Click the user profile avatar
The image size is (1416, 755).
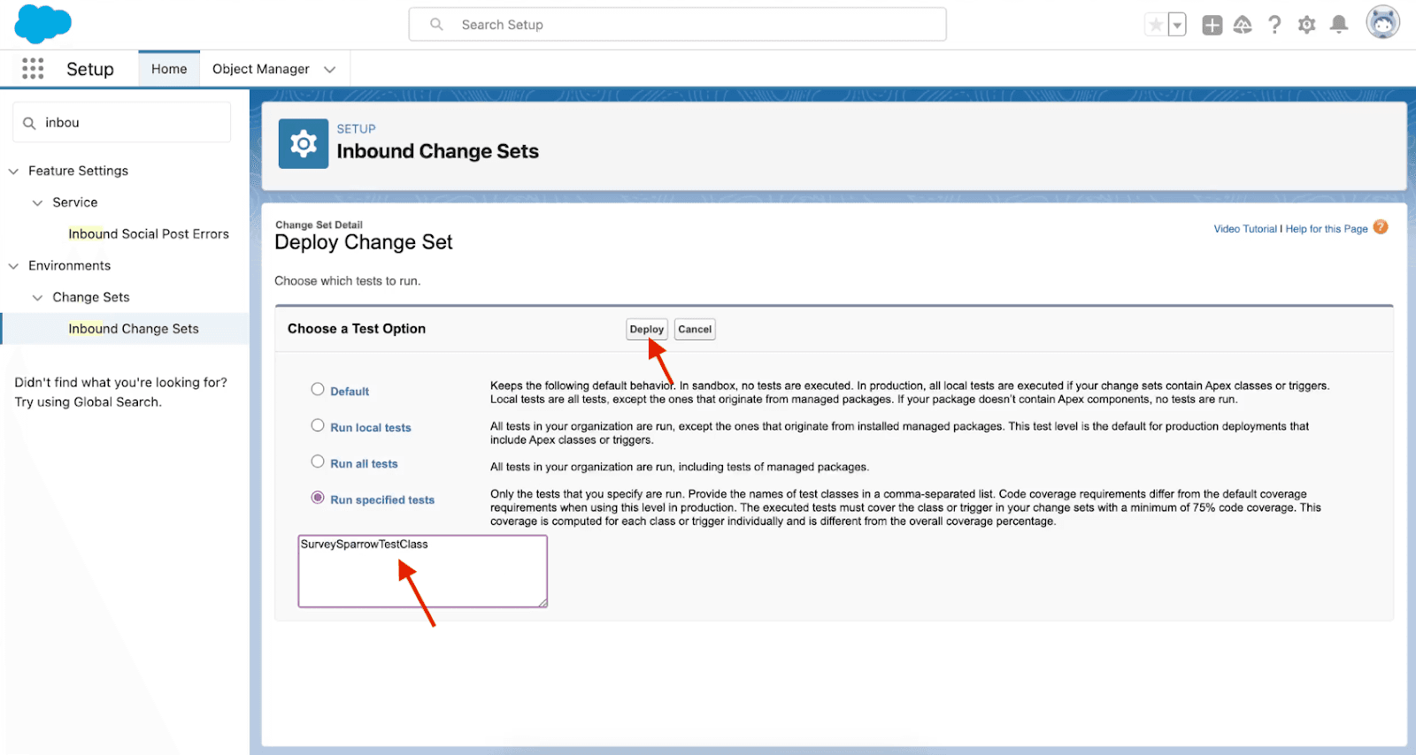[x=1381, y=23]
